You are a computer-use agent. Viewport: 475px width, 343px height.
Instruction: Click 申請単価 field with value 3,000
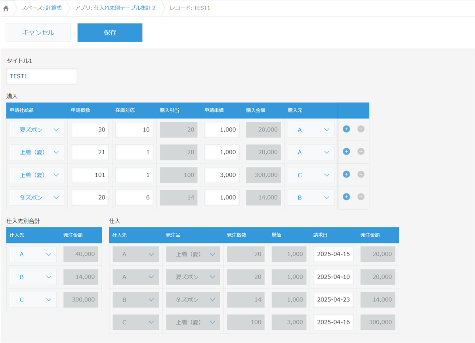coord(222,175)
